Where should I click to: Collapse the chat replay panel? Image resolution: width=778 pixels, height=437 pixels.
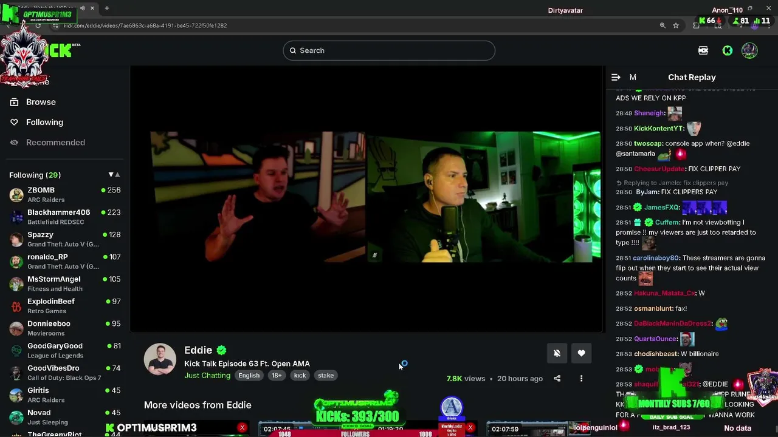coord(616,77)
